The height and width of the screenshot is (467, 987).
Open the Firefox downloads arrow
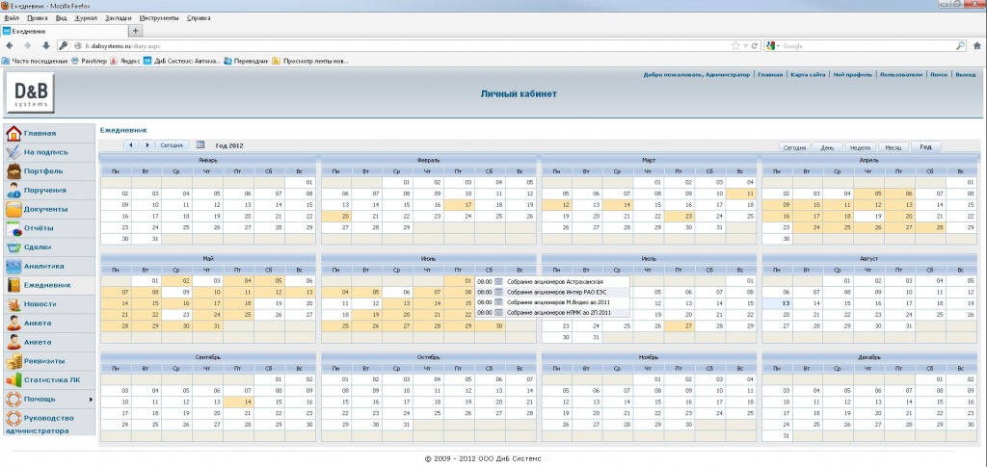[45, 46]
